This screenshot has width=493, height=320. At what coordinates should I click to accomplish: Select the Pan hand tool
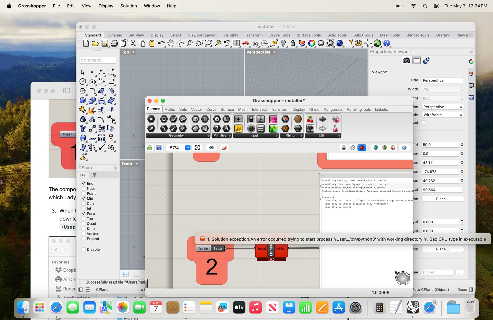pyautogui.click(x=170, y=43)
